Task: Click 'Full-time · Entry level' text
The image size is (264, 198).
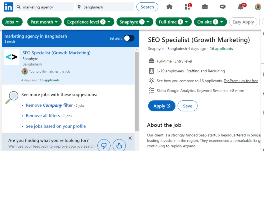Action: [174, 61]
